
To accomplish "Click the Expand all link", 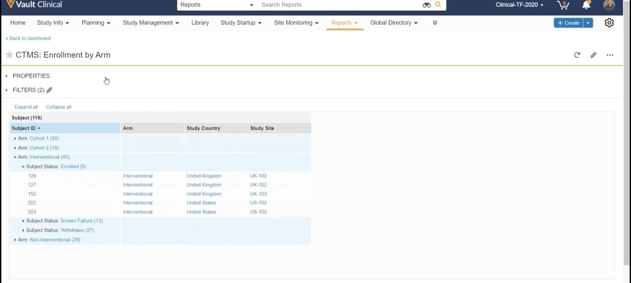I will (x=26, y=107).
